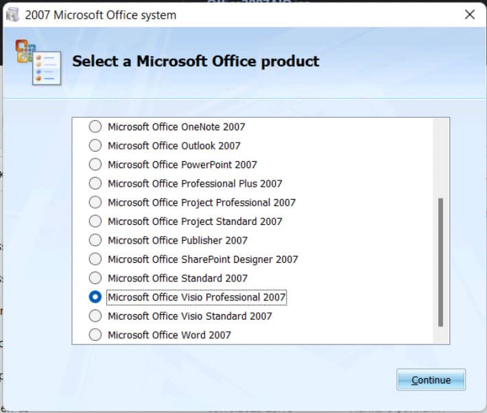This screenshot has height=413, width=487.
Task: Close the 2007 Microsoft Office system dialog
Action: [470, 14]
